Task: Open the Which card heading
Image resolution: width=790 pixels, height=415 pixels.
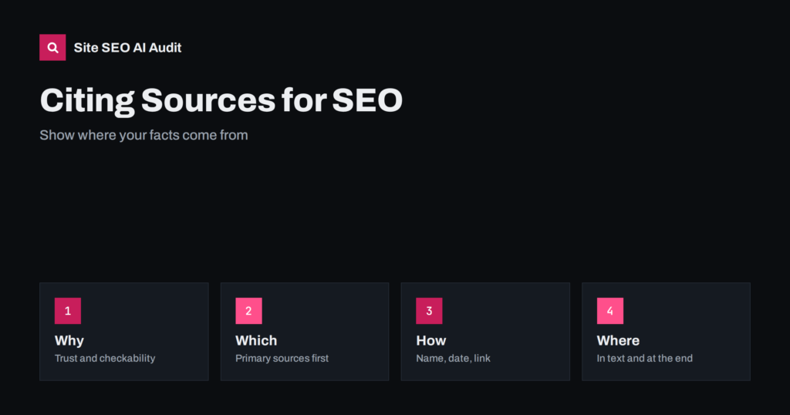Action: pyautogui.click(x=256, y=340)
